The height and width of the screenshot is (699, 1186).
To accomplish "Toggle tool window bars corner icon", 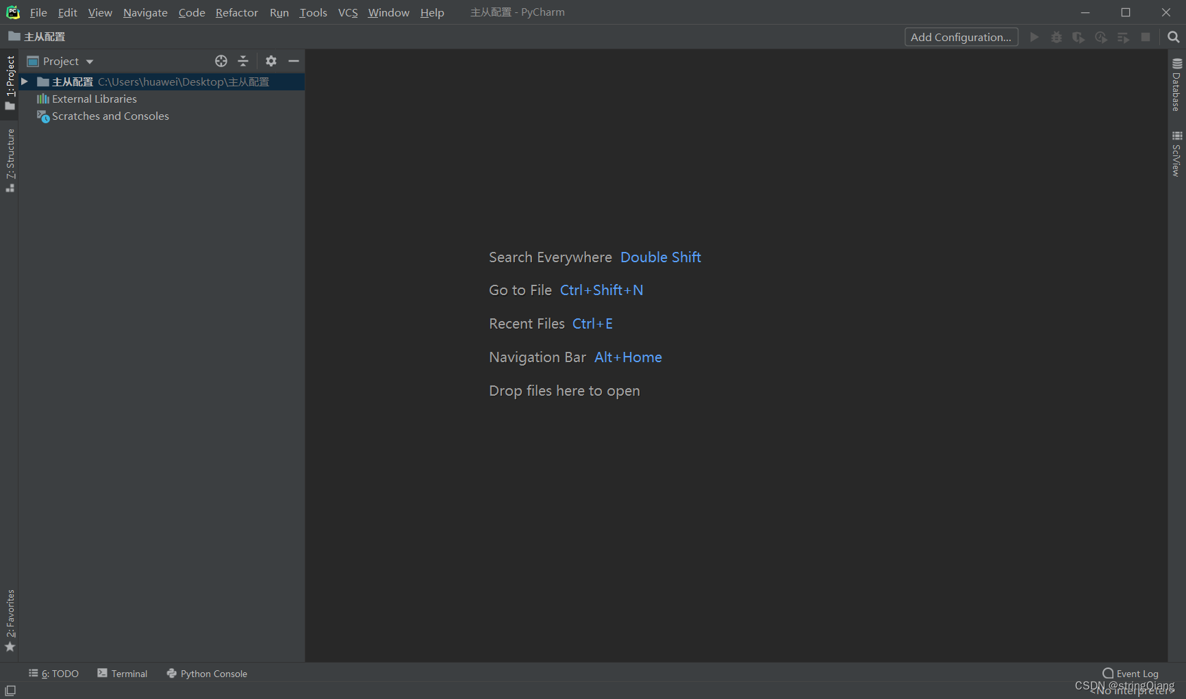I will tap(10, 691).
